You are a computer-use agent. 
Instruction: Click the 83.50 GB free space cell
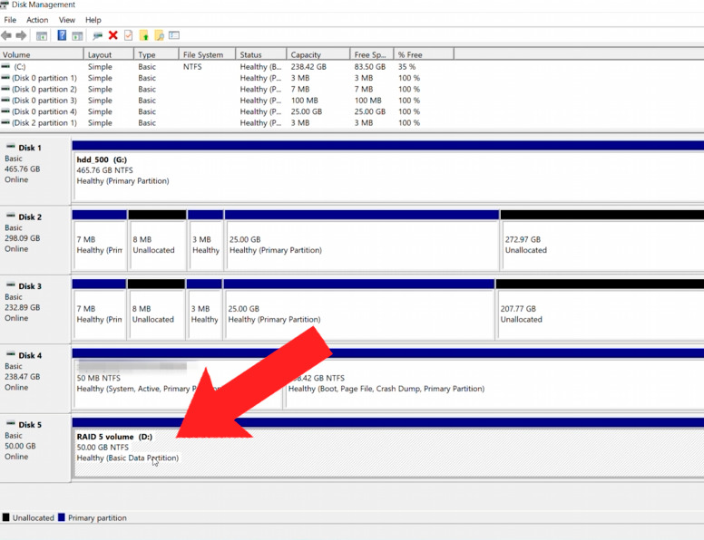(x=369, y=66)
